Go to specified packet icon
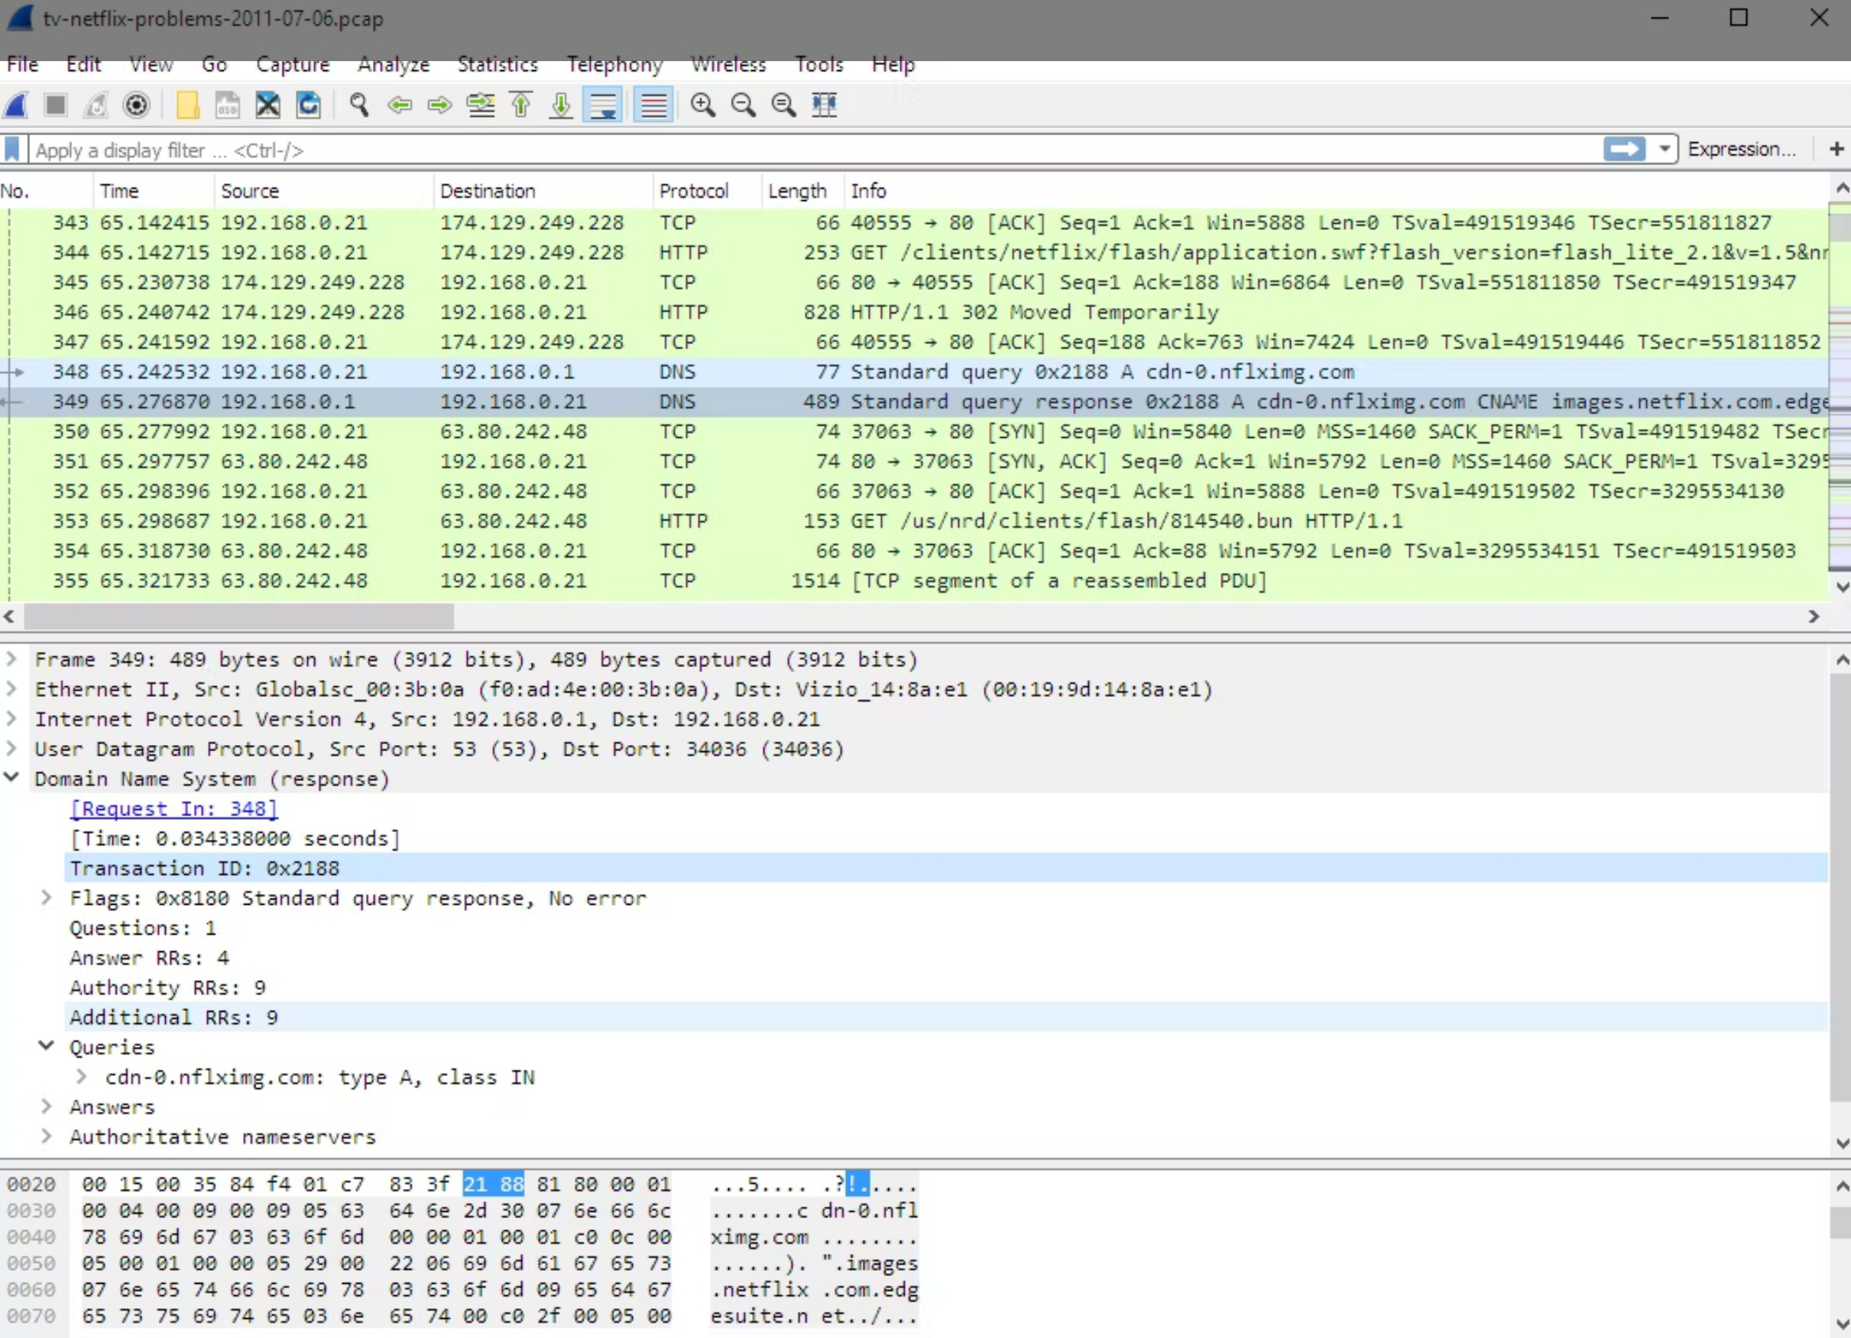Screen dimensions: 1851x1338 pos(481,105)
